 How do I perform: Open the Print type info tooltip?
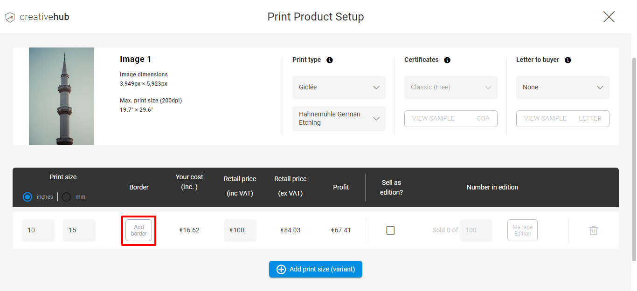(330, 60)
